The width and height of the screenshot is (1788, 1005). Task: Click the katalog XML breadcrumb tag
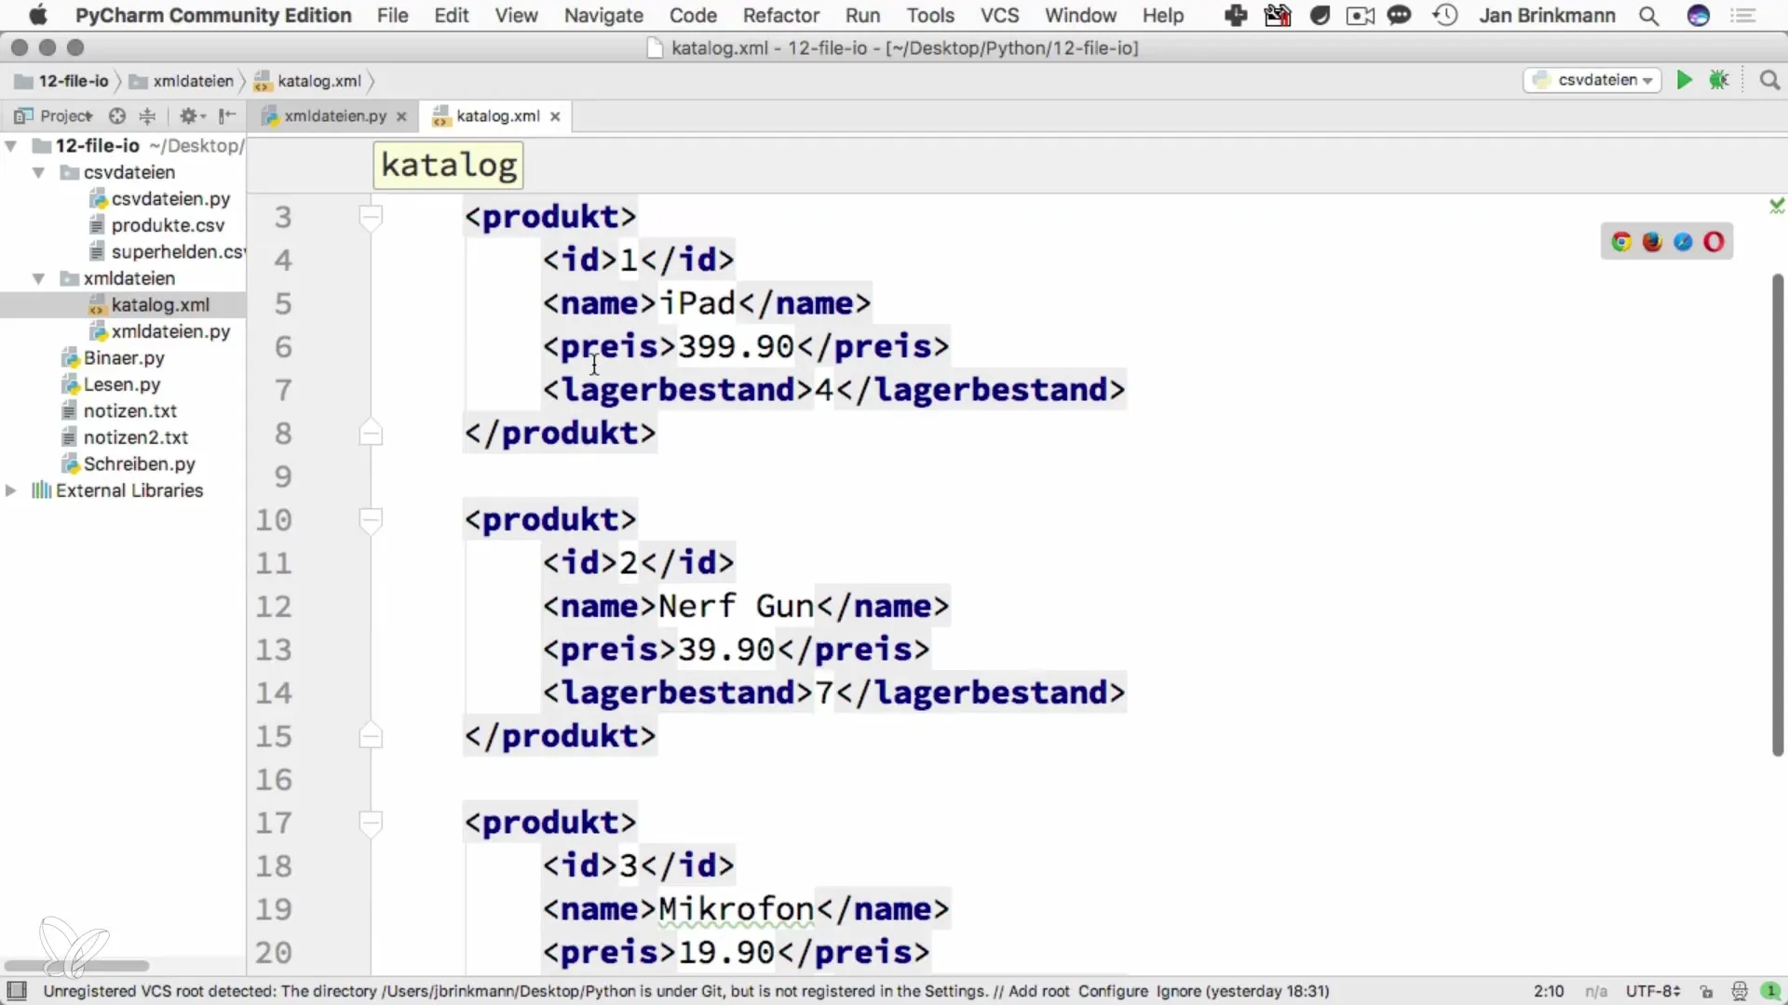(x=449, y=165)
